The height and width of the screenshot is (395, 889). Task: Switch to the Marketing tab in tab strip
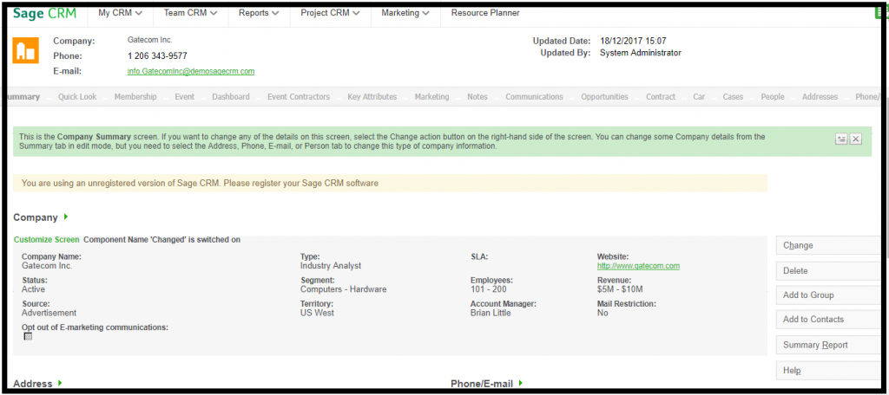(x=432, y=97)
